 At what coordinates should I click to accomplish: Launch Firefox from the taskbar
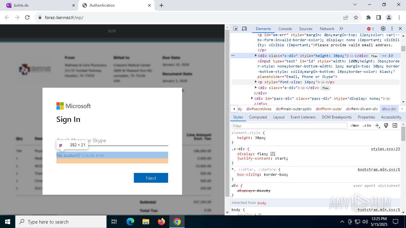coord(161,222)
